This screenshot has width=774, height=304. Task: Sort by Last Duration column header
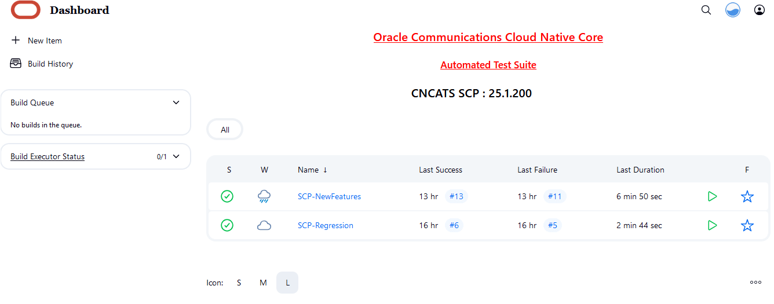640,170
